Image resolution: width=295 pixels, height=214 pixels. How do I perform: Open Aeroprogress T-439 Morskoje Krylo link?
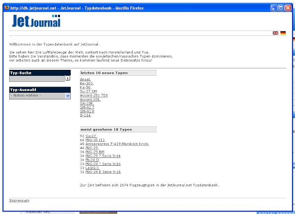click(x=117, y=144)
